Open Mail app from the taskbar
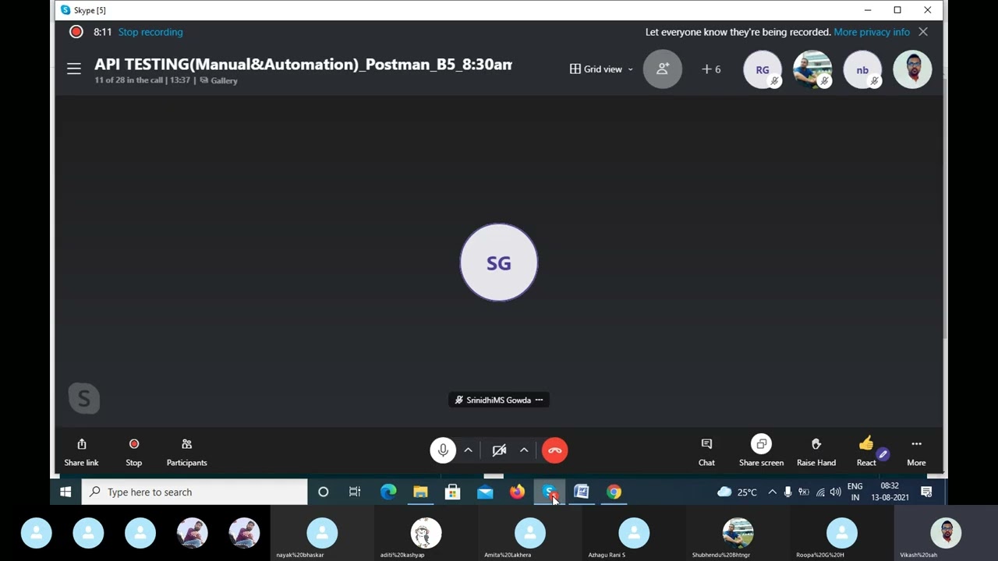This screenshot has height=561, width=998. pos(485,492)
